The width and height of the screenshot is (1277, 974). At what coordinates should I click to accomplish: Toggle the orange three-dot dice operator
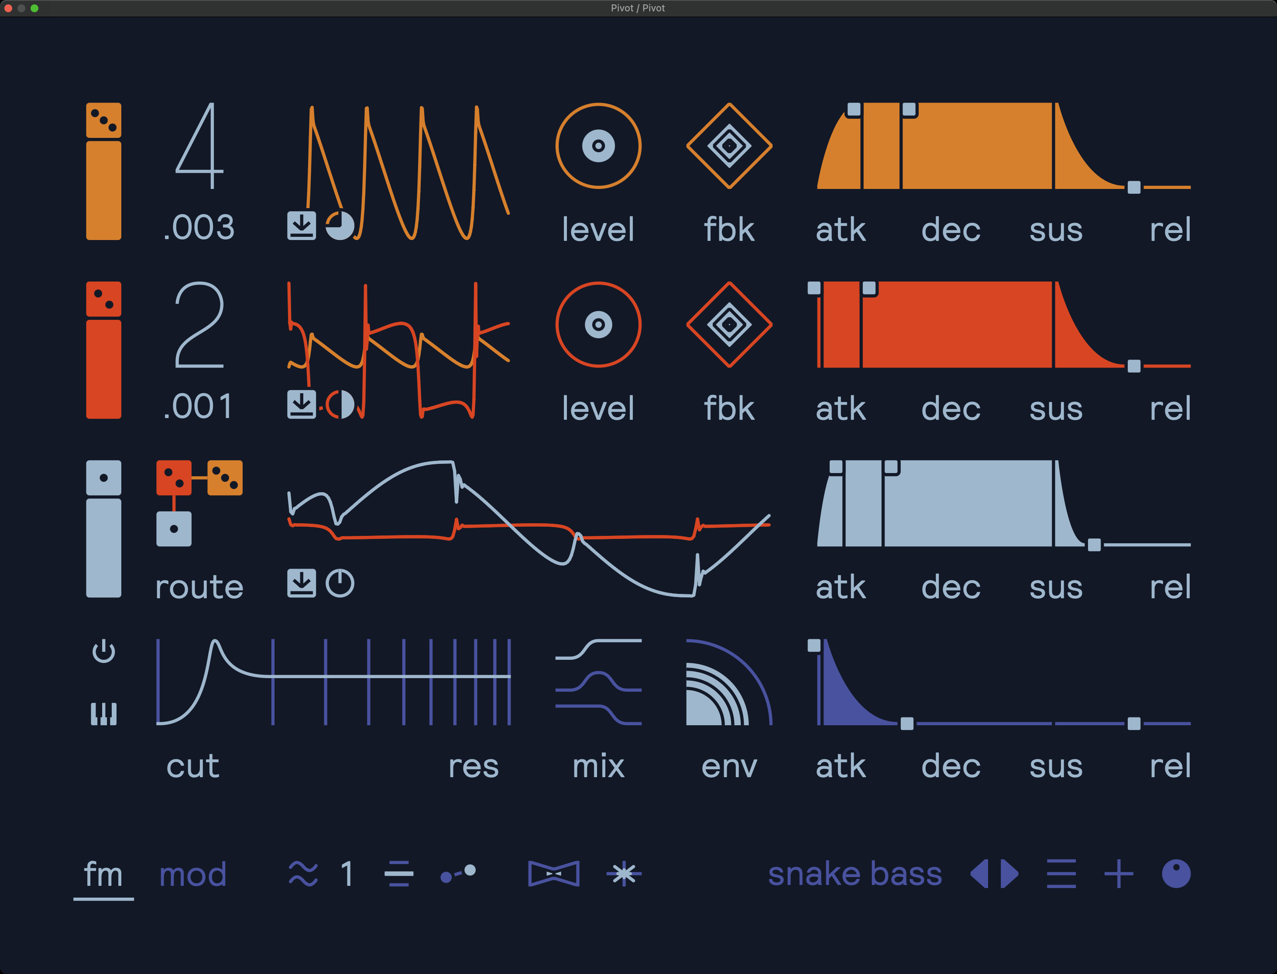click(x=104, y=120)
